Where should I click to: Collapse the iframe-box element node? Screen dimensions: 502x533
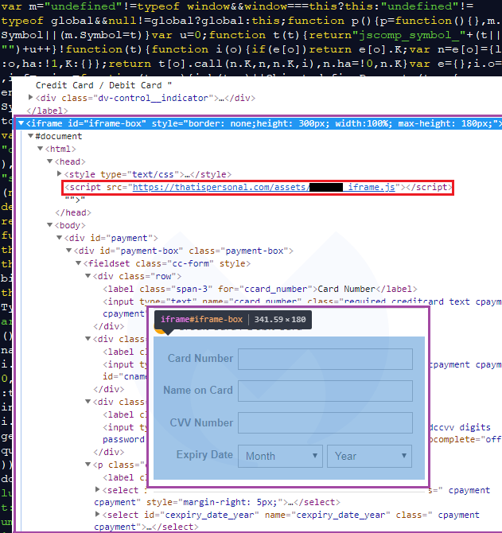click(21, 123)
